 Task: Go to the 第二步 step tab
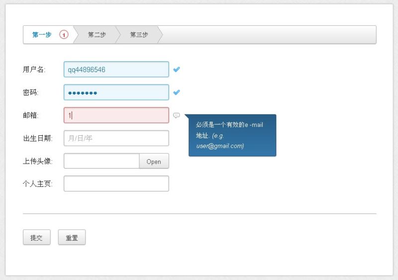(97, 35)
